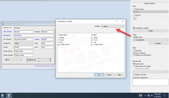169x98 pixels.
Task: Click the second taskbar application icon
Action: point(9,95)
